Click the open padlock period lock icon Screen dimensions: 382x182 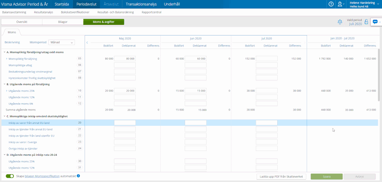366,22
